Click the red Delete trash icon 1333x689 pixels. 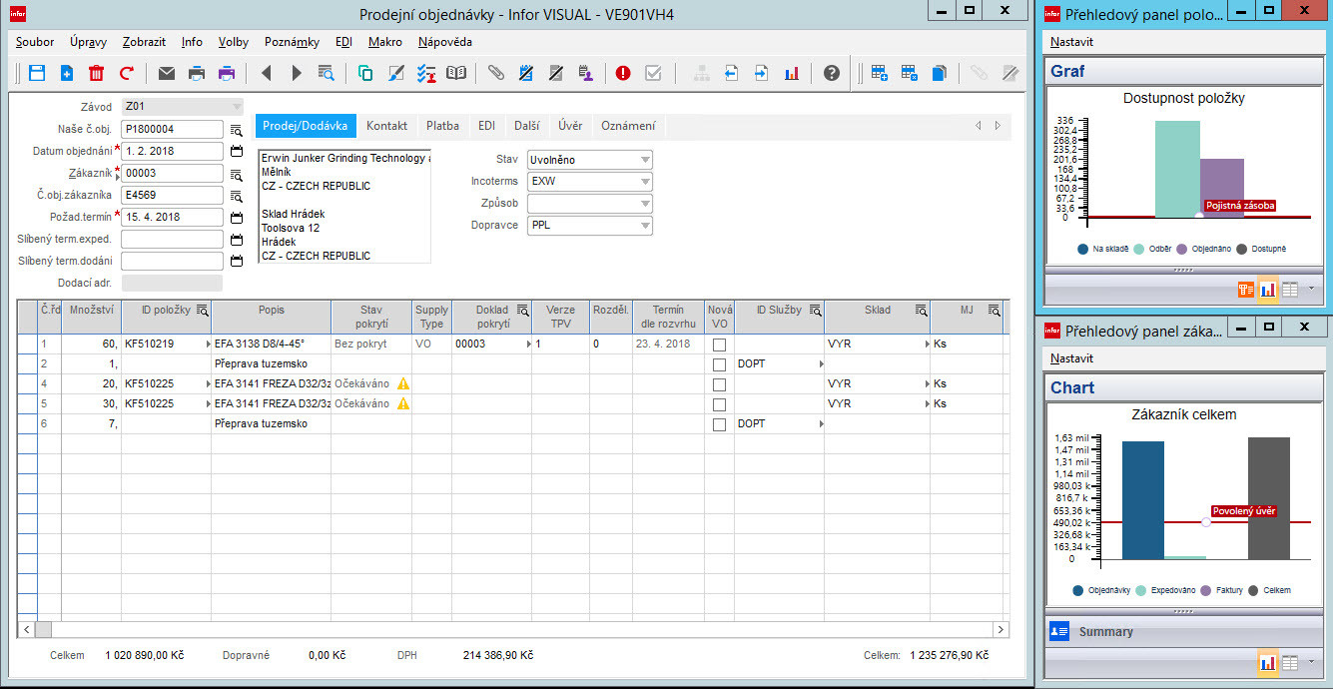[96, 73]
